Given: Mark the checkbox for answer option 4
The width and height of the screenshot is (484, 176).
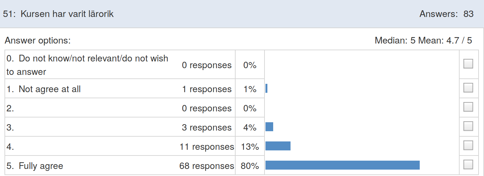Looking at the screenshot, I should tap(468, 145).
